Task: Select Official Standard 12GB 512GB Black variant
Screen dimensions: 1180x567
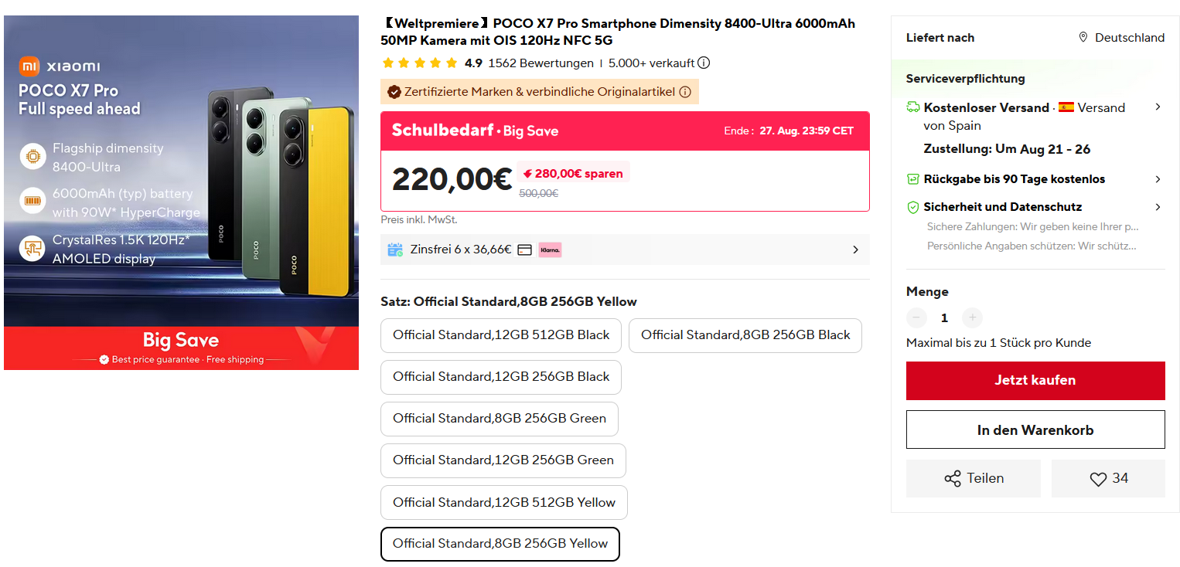Action: tap(501, 335)
